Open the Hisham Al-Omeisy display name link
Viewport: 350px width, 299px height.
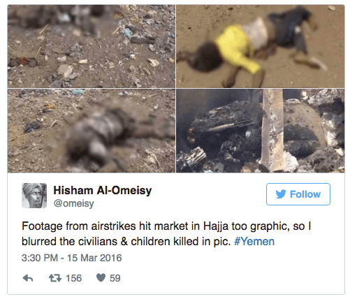tap(103, 191)
